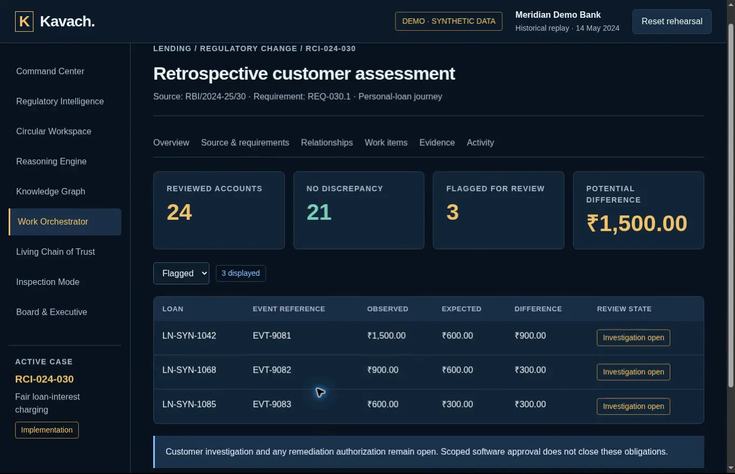Image resolution: width=735 pixels, height=474 pixels.
Task: Open Board & Executive section
Action: [x=65, y=312]
